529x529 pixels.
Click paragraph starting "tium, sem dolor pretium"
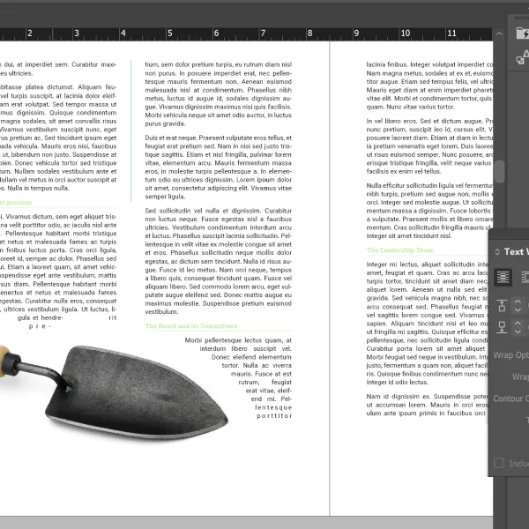[219, 94]
